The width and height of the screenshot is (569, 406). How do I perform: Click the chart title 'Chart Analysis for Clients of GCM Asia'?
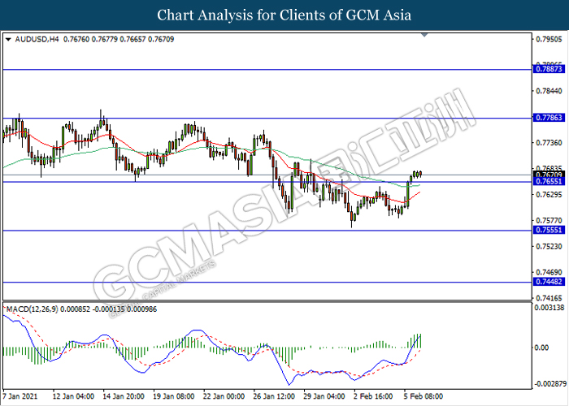[x=284, y=15]
